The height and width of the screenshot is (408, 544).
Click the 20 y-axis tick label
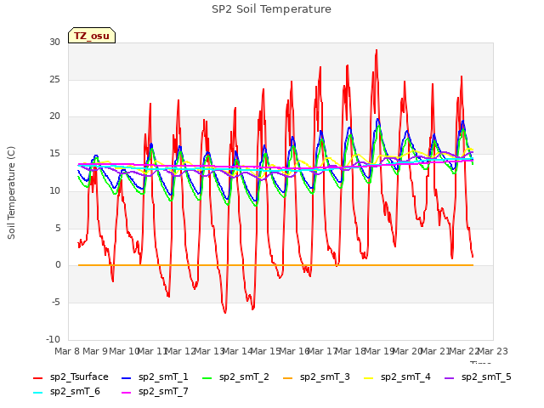[54, 116]
